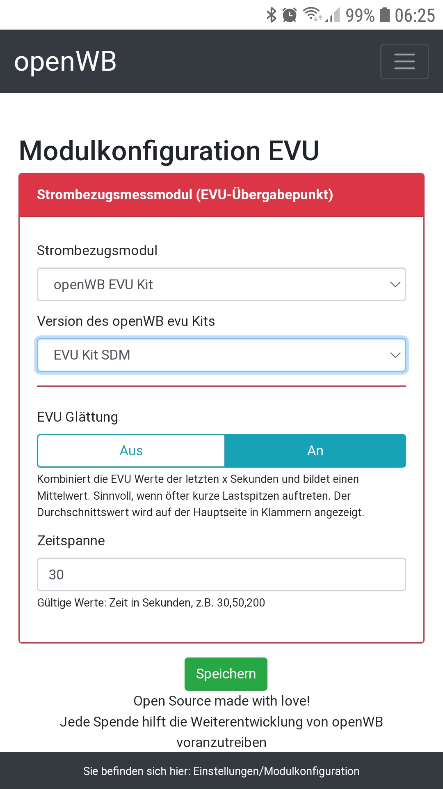Screen dimensions: 443x789
Task: Open the Strombezugsmodul dropdown
Action: coord(221,284)
